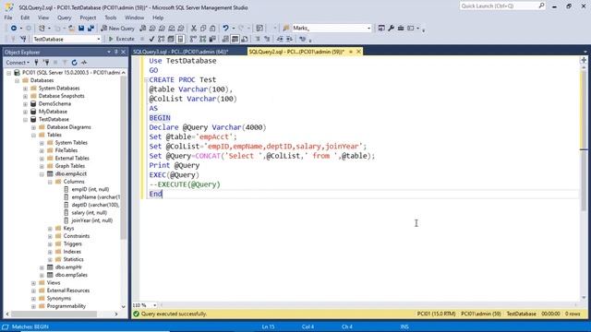The height and width of the screenshot is (332, 591).
Task: Collapse the CREATE PROC code block
Action: pyautogui.click(x=146, y=80)
